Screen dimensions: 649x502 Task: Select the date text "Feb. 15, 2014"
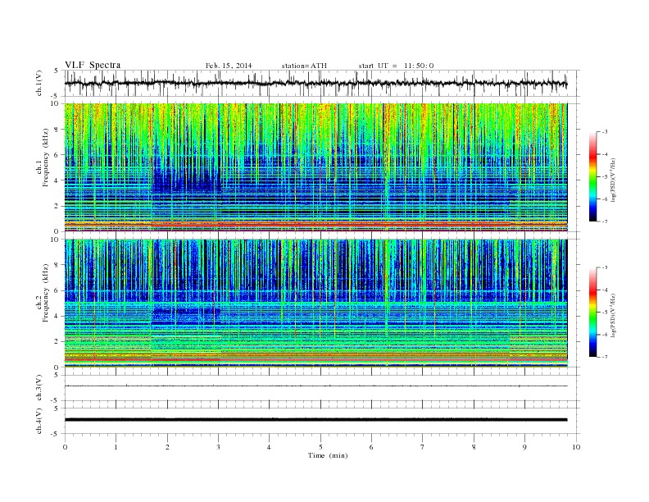229,66
